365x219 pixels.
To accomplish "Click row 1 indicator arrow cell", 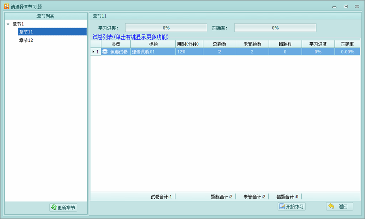I will pyautogui.click(x=95, y=52).
